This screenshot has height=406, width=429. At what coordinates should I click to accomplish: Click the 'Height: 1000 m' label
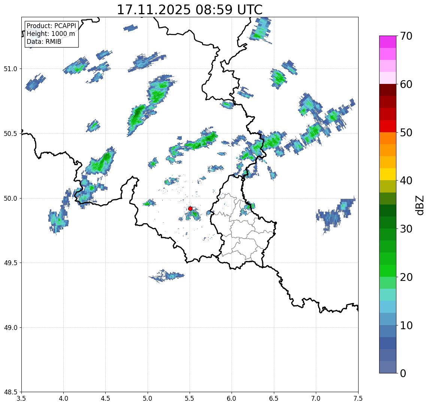click(x=51, y=34)
